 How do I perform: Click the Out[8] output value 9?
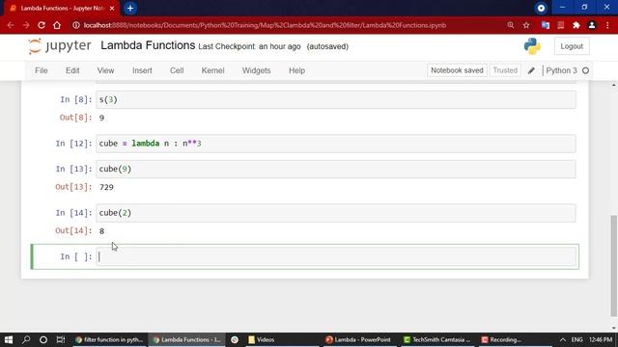click(101, 118)
